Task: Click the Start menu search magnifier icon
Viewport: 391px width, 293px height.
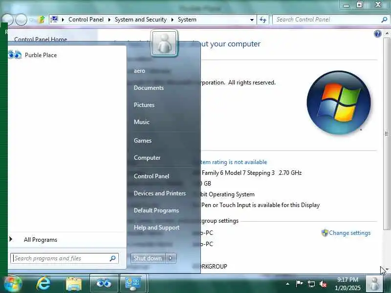Action: click(x=113, y=258)
